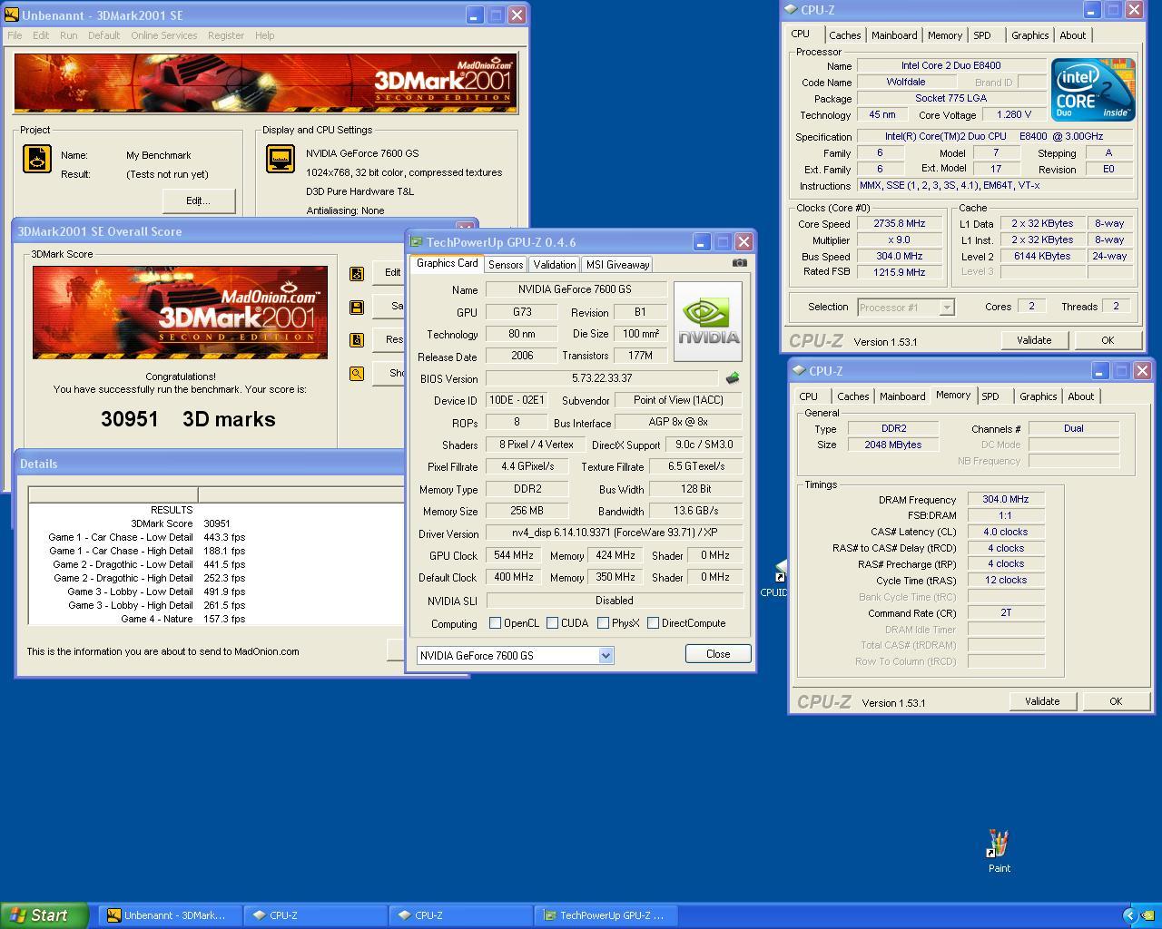
Task: Open the MSI Giveaway tab in GPU-Z
Action: coord(617,265)
